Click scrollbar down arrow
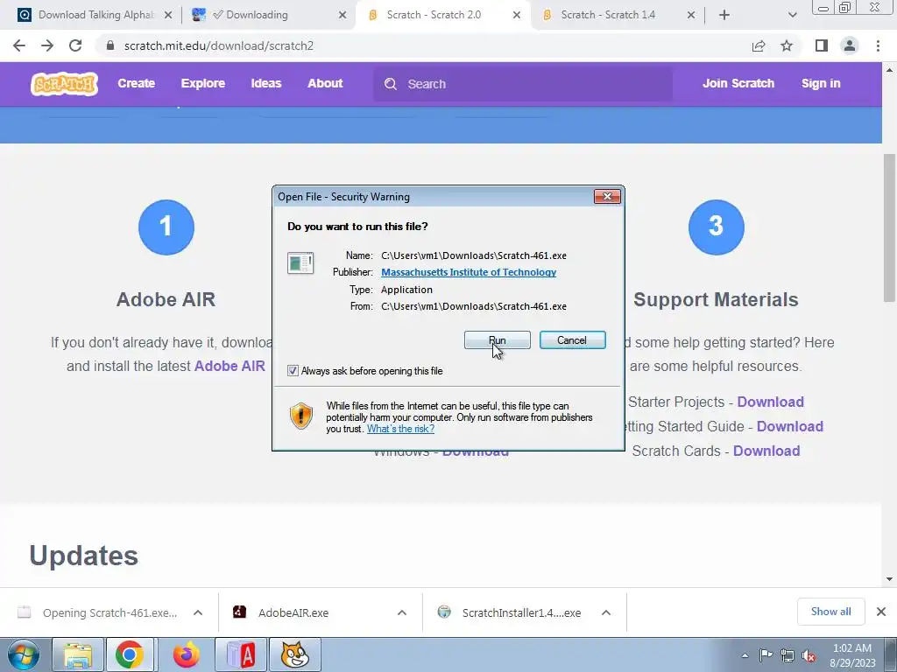The width and height of the screenshot is (897, 672). click(x=889, y=579)
